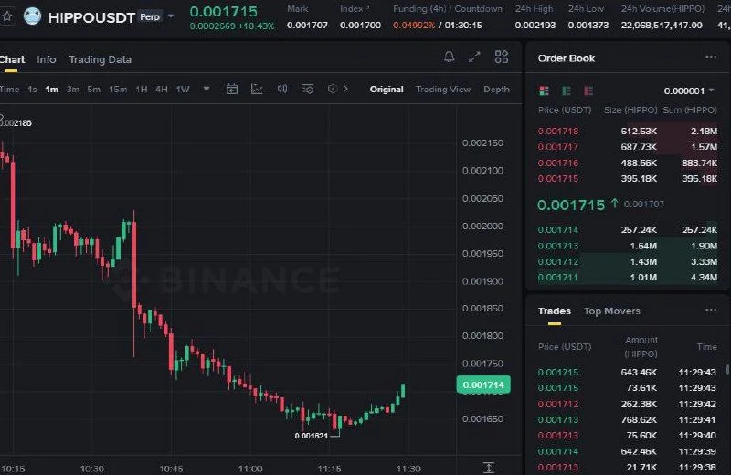Select the 15m interval

[x=118, y=89]
